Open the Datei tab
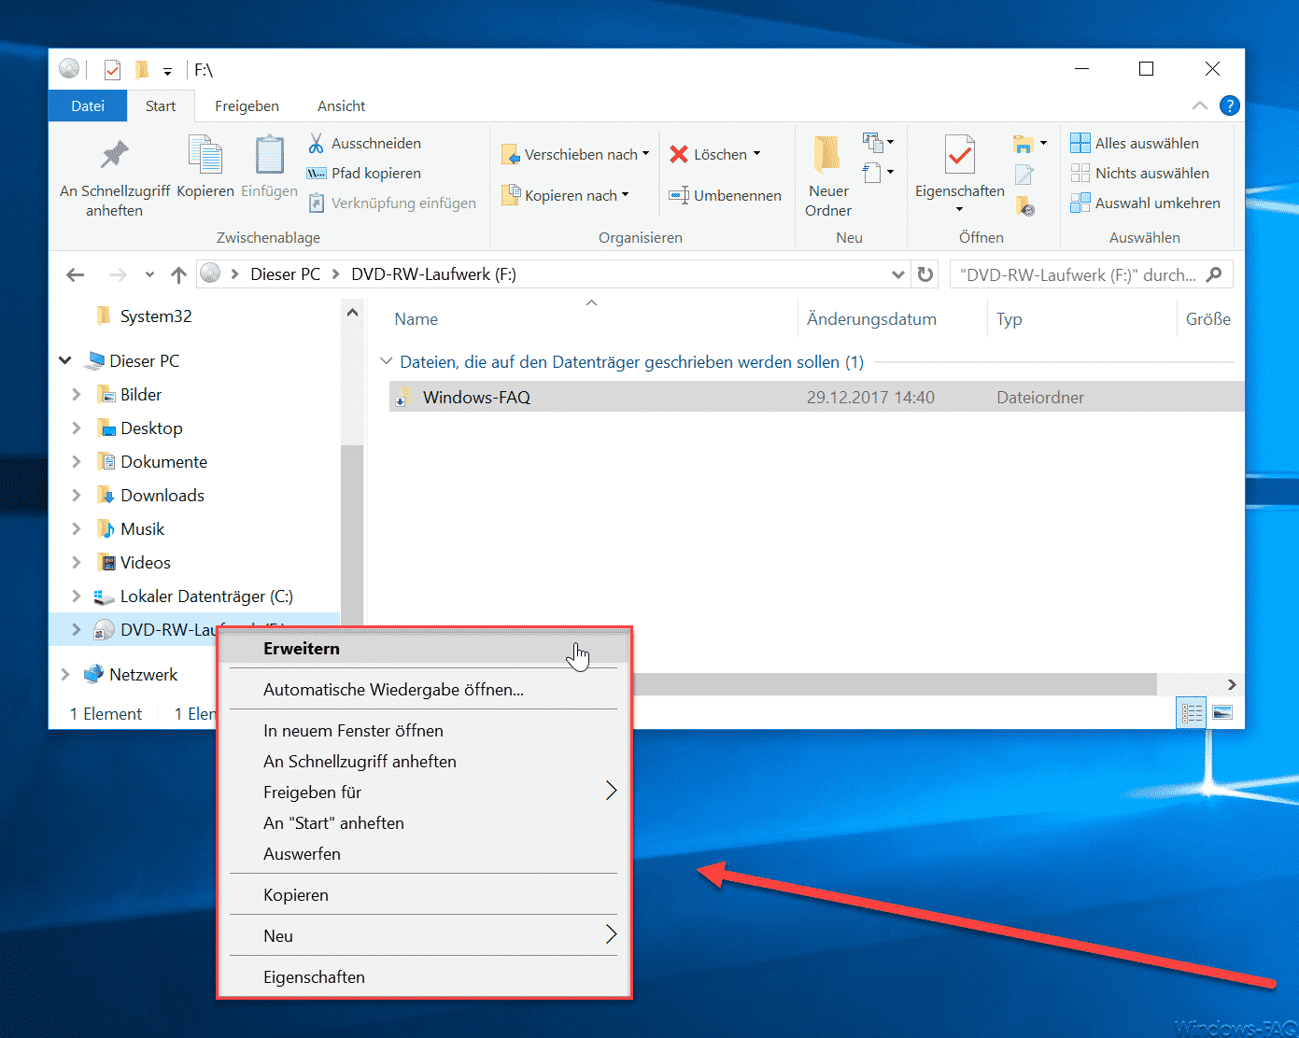The height and width of the screenshot is (1038, 1299). pyautogui.click(x=88, y=105)
